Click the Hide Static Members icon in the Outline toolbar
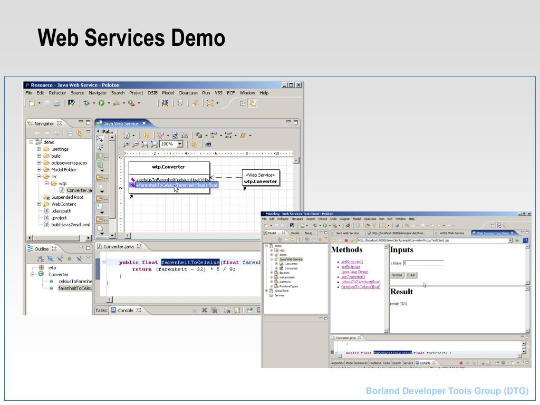 pyautogui.click(x=60, y=258)
